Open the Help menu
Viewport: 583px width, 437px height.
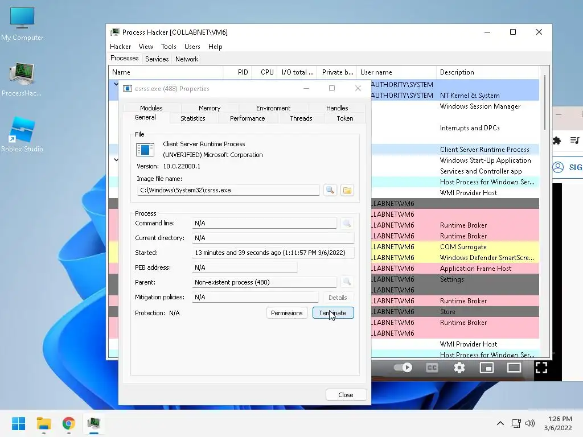point(215,47)
